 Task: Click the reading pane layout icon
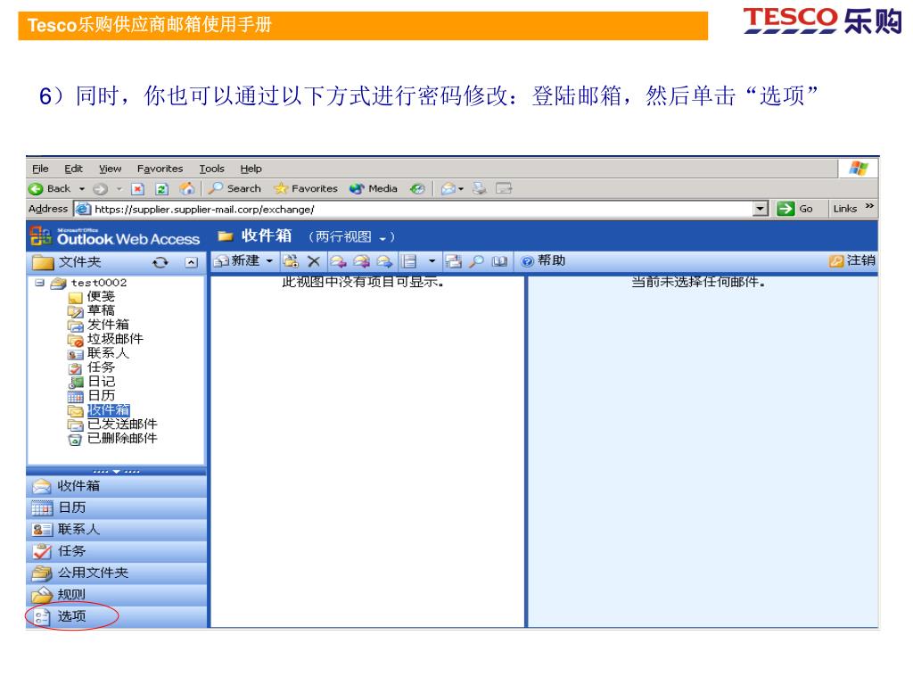click(410, 261)
